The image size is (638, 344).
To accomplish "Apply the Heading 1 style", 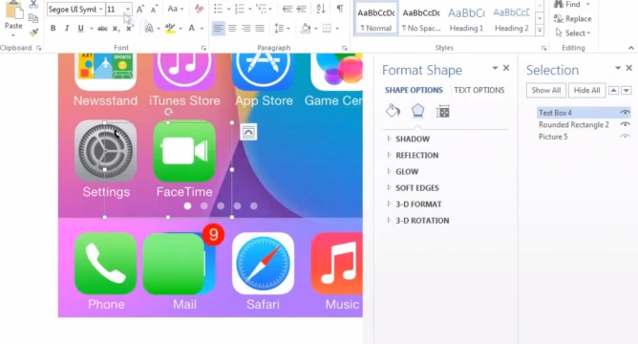I will coord(466,19).
